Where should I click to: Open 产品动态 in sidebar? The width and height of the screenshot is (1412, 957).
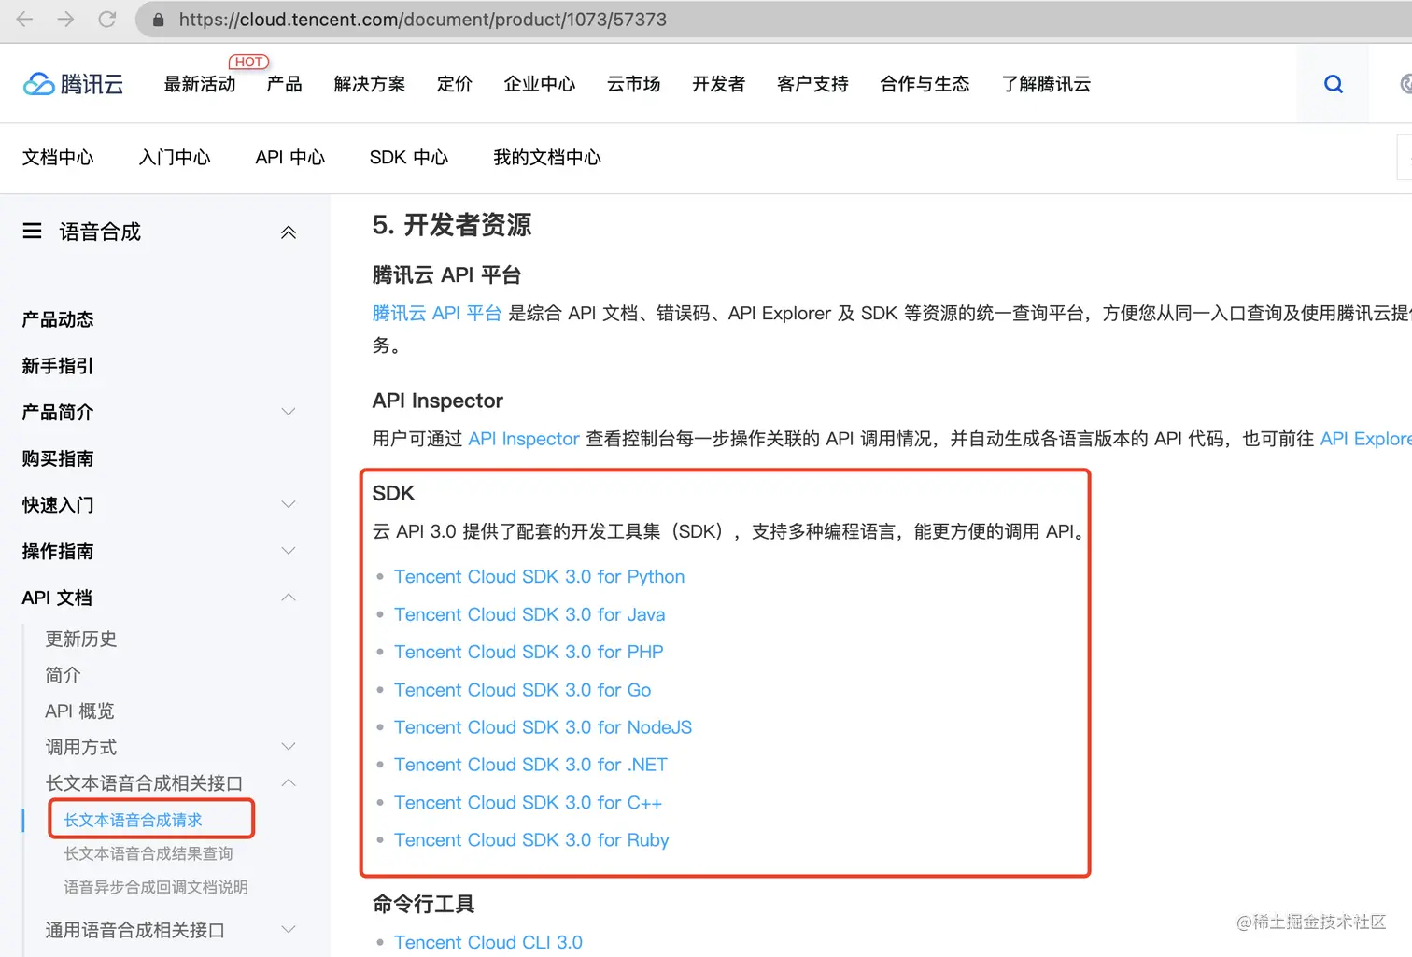pos(58,319)
